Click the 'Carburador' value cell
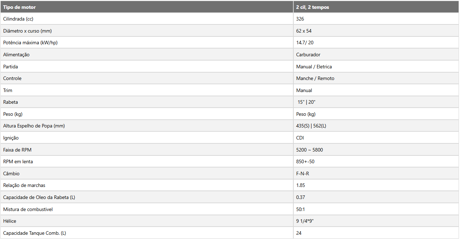This screenshot has height=239, width=460. [x=376, y=55]
